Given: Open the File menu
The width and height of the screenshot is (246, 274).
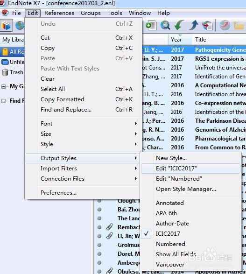Looking at the screenshot, I should coord(16,13).
